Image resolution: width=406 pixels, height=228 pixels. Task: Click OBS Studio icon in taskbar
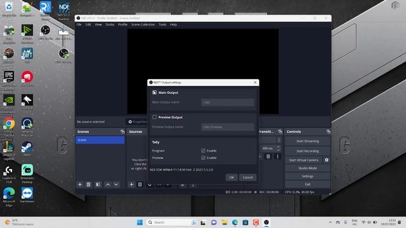[x=266, y=222]
